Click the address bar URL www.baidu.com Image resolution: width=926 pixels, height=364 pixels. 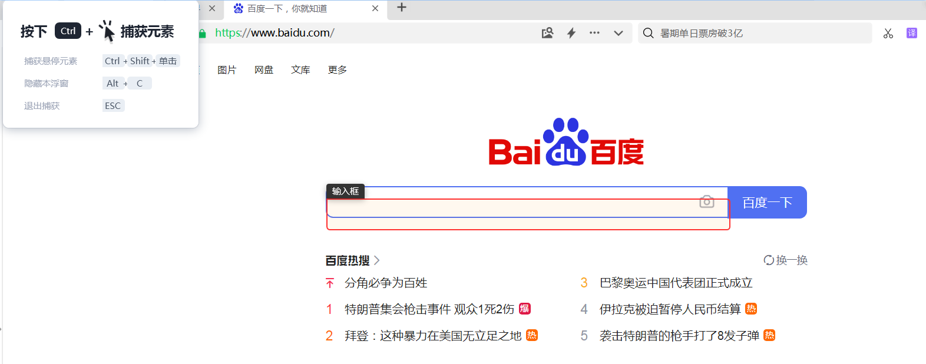point(275,33)
